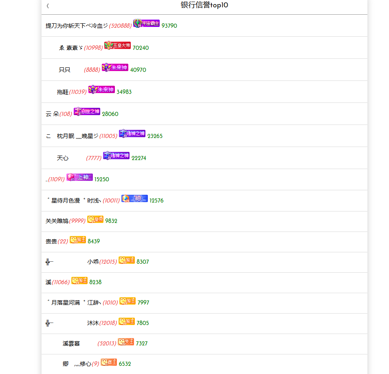Click the 创世之神 rank badge

(87, 111)
